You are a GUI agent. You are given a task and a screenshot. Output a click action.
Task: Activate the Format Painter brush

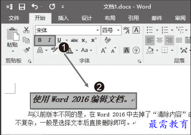point(26,50)
